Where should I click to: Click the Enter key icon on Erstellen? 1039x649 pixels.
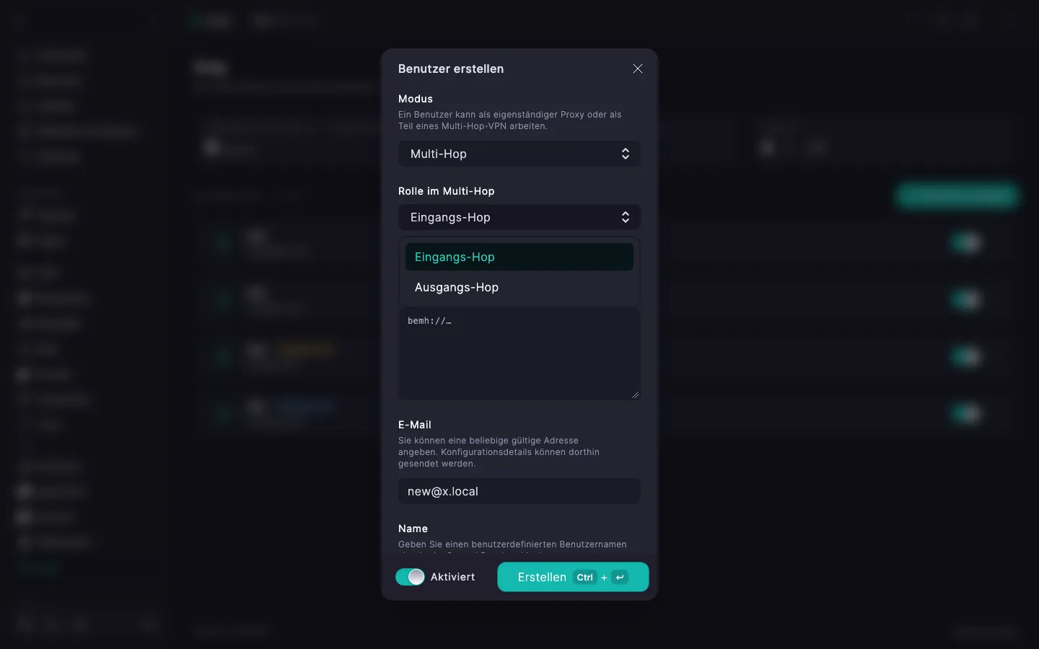pos(620,577)
